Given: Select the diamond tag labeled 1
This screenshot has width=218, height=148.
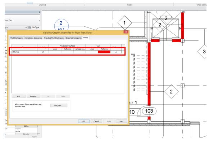Looking at the screenshot, I should (125, 23).
